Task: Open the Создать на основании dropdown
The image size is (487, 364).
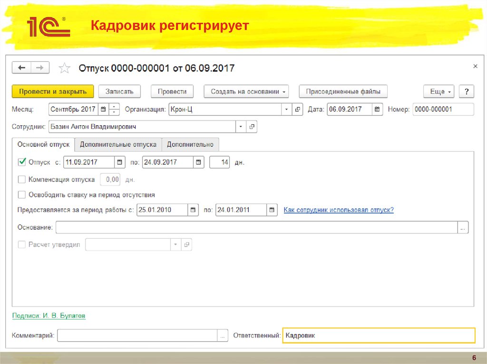Action: pyautogui.click(x=246, y=91)
